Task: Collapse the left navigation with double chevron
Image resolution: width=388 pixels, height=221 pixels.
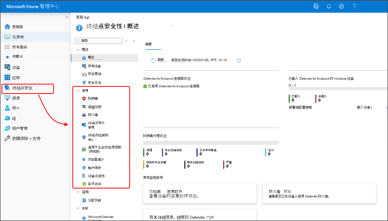Action: pos(67,17)
